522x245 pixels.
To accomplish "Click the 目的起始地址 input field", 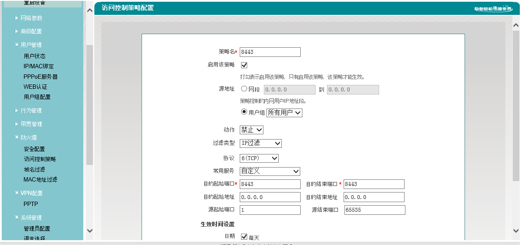I will coord(270,197).
